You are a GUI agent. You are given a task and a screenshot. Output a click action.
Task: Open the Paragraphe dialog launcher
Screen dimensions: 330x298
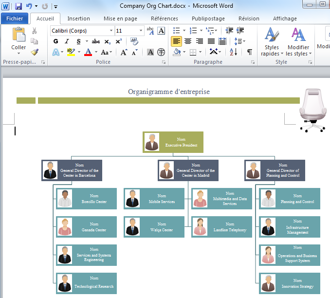click(253, 62)
